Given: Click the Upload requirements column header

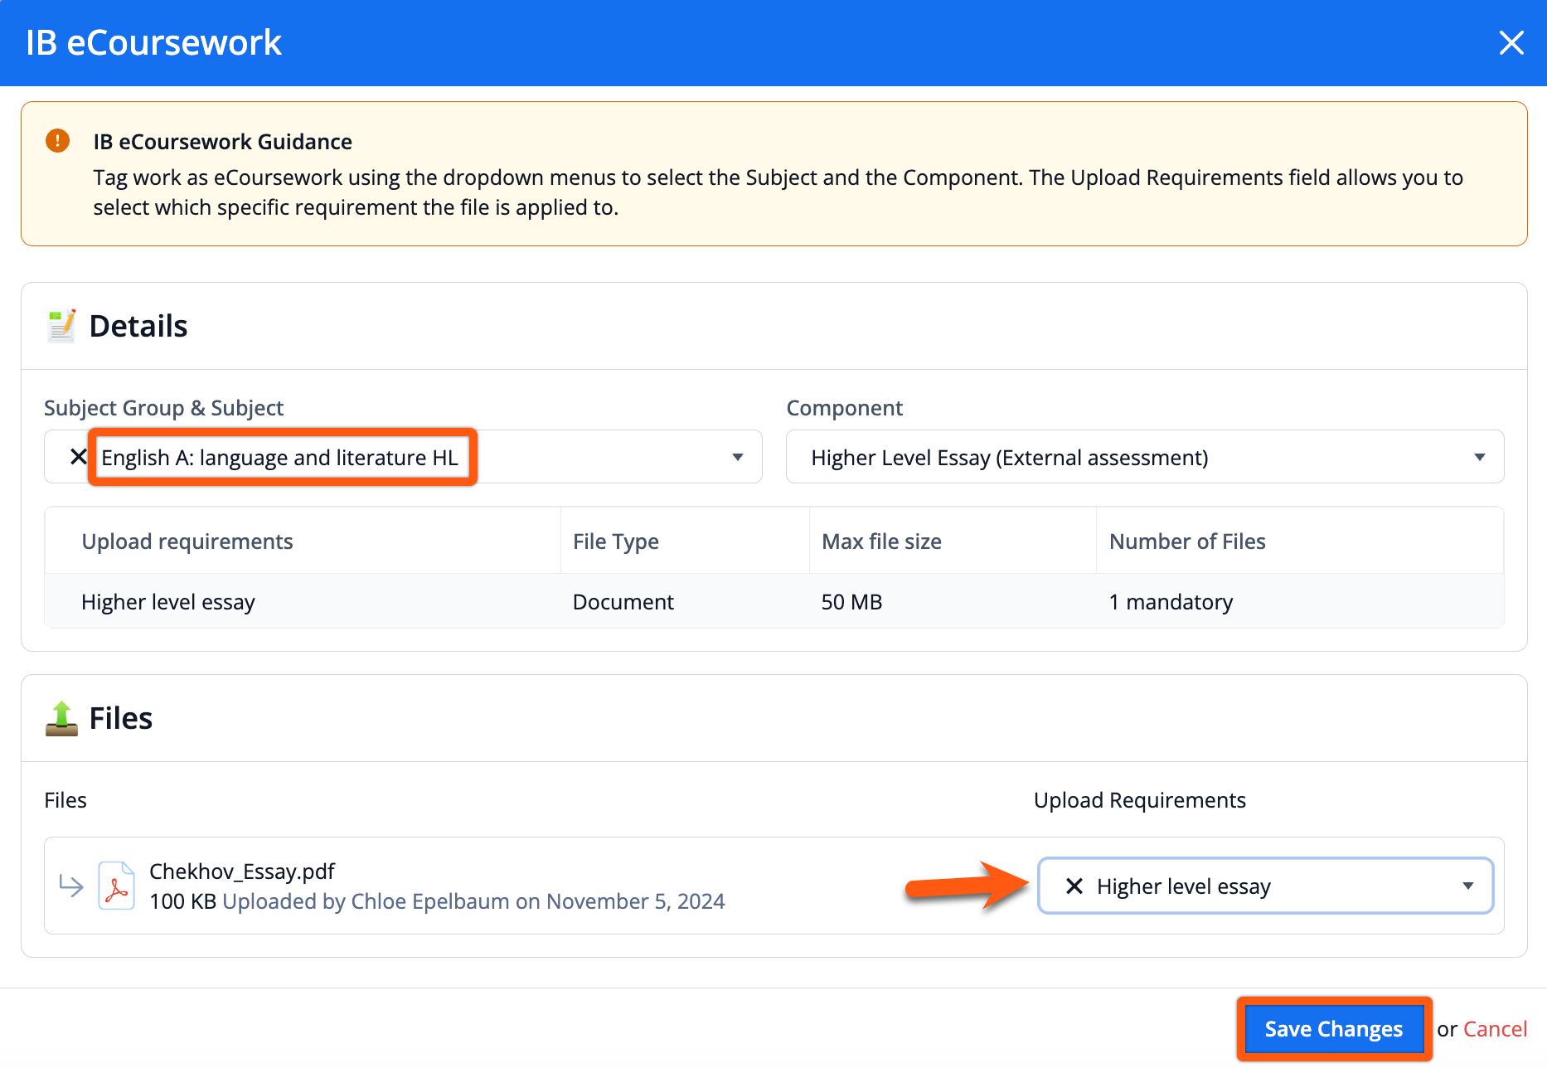Looking at the screenshot, I should (x=187, y=541).
